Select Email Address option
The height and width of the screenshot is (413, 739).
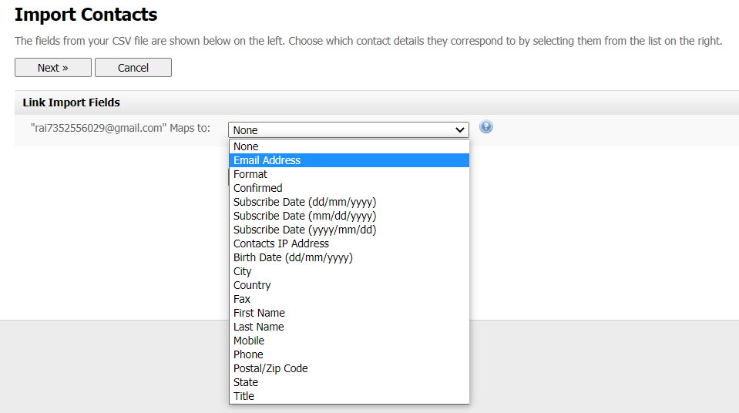pyautogui.click(x=349, y=160)
